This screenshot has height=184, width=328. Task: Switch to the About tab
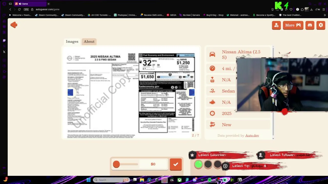89,41
